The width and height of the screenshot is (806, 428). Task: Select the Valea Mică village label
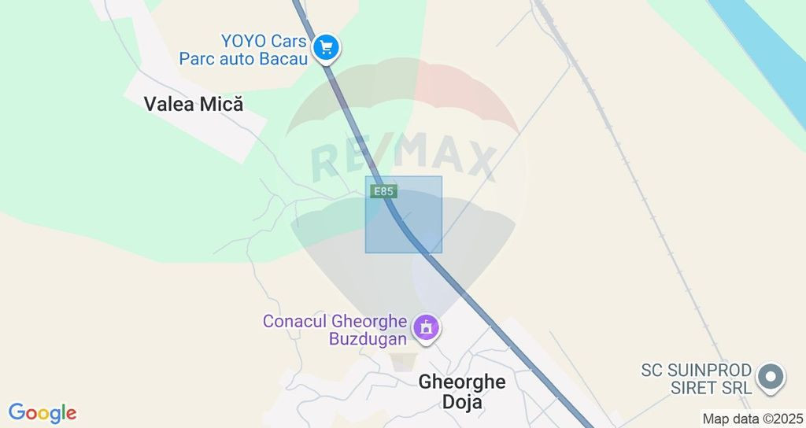coord(194,105)
